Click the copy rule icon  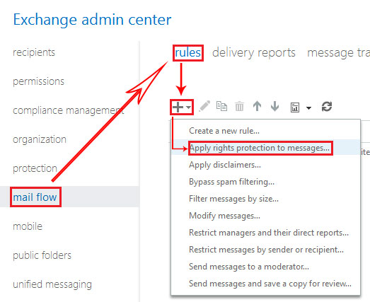[221, 106]
